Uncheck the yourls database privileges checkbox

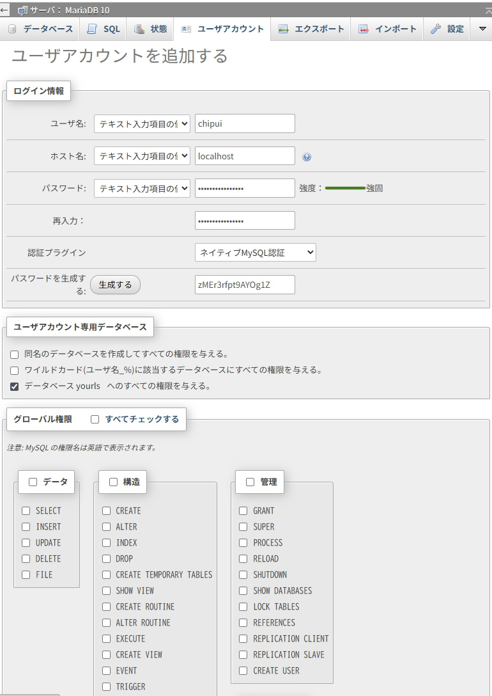click(x=15, y=386)
